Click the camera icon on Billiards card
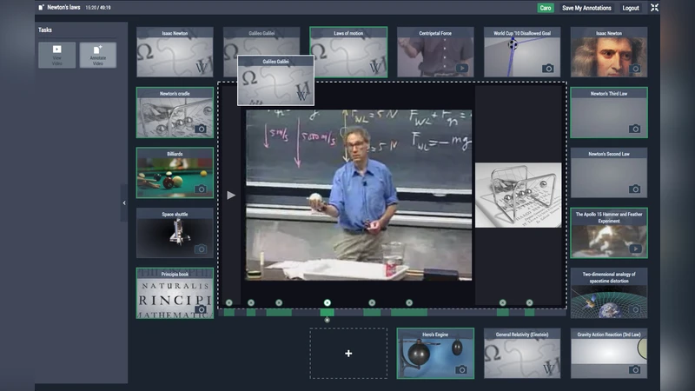Screen dimensions: 695x391 [x=201, y=189]
